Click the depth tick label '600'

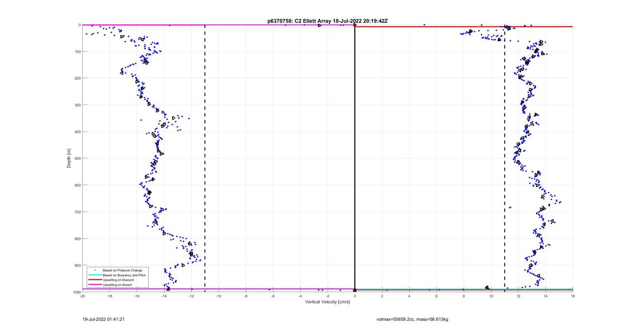77,185
